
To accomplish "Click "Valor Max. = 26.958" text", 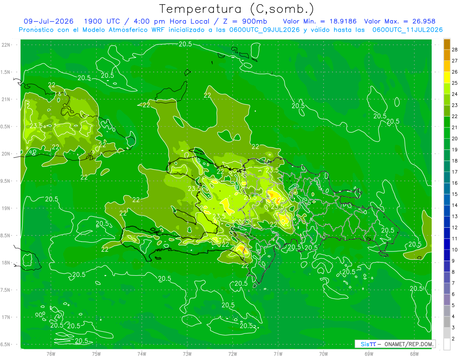I will click(x=400, y=21).
